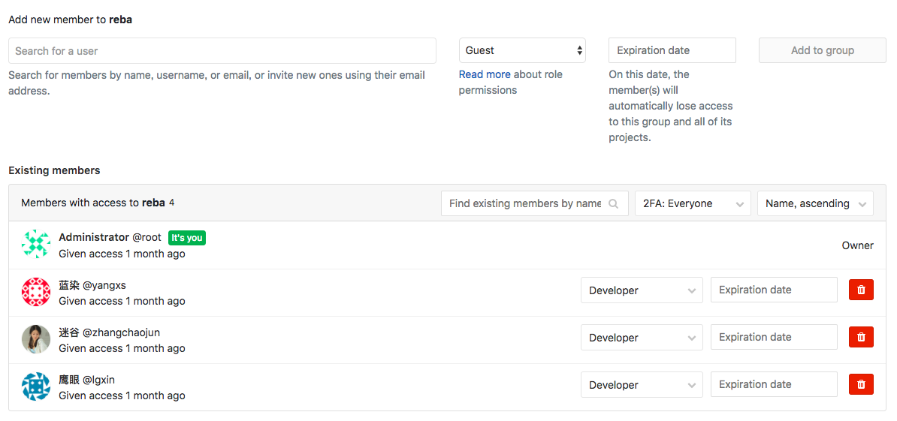This screenshot has height=421, width=897.
Task: Open Developer role dropdown for zhangchaojun
Action: click(641, 338)
